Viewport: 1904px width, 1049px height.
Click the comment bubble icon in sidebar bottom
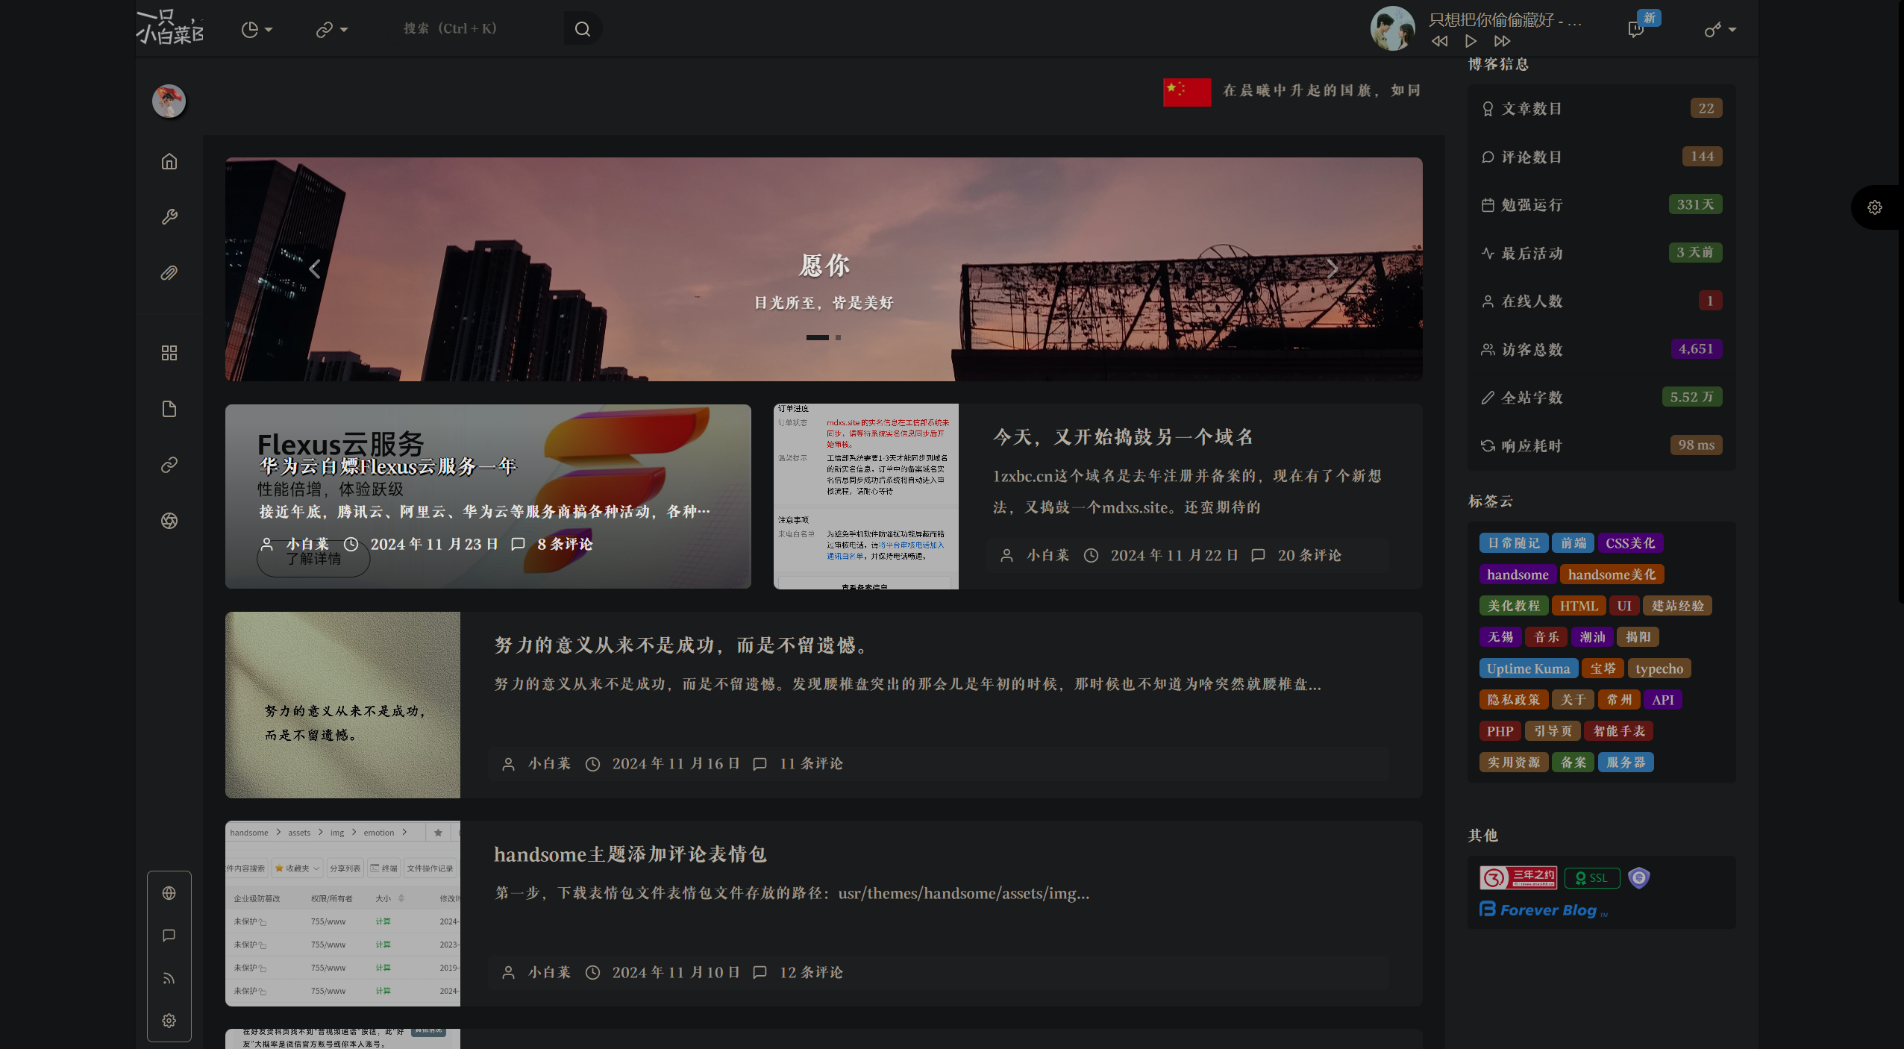pos(169,935)
